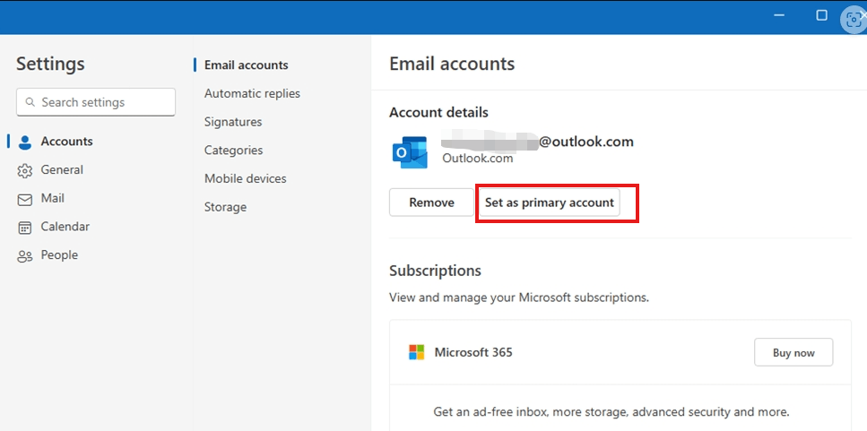Click the Outlook account logo
Viewport: 867px width, 431px height.
pos(410,152)
